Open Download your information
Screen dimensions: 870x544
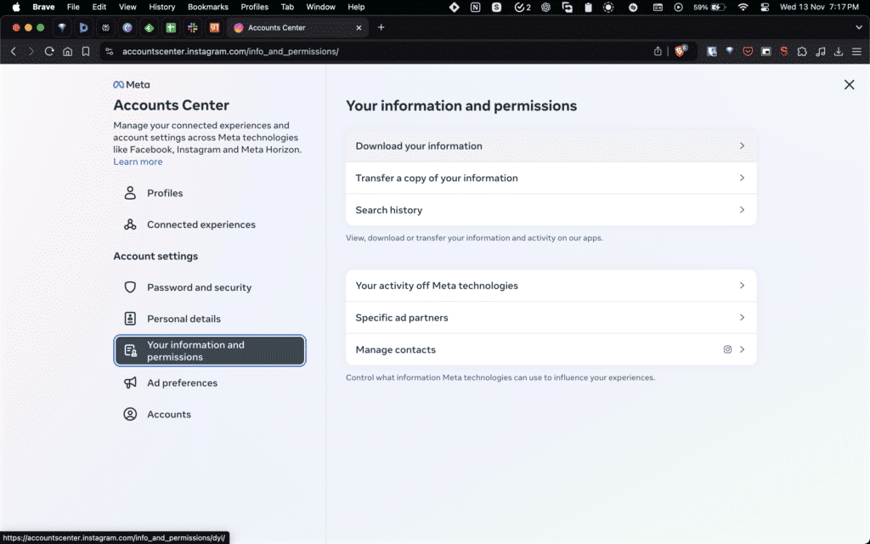tap(551, 146)
